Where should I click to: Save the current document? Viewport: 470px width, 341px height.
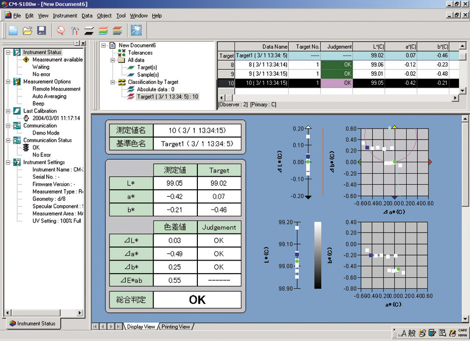tap(42, 30)
